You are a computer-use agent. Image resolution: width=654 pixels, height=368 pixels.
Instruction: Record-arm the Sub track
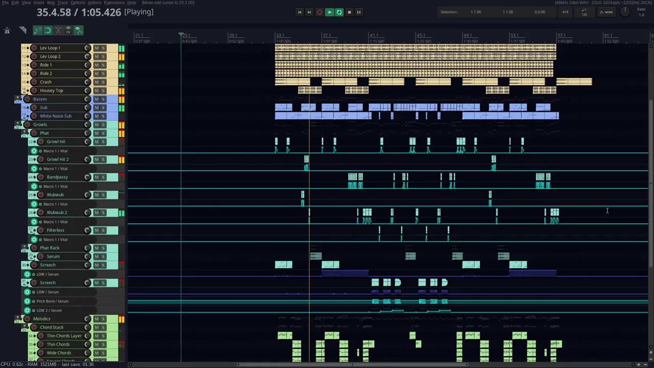pyautogui.click(x=34, y=108)
